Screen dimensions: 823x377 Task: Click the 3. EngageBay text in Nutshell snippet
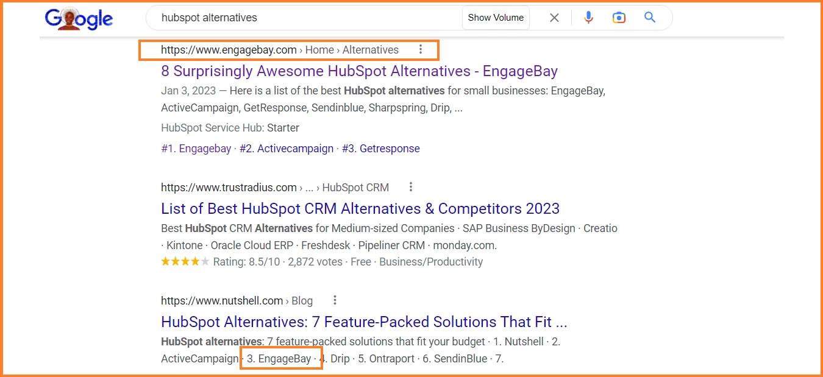pyautogui.click(x=279, y=359)
